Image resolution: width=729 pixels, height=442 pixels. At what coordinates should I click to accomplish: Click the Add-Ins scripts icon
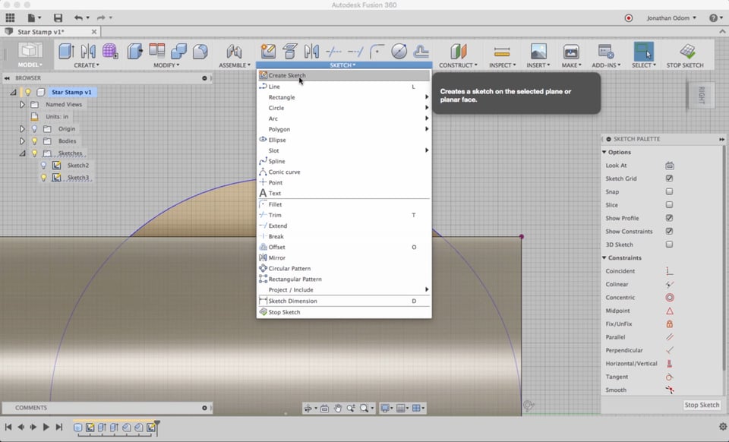(606, 51)
